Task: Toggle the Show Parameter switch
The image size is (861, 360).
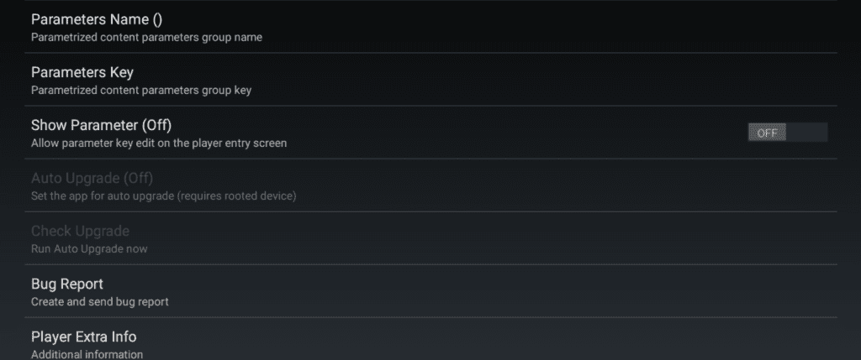Action: click(x=787, y=133)
